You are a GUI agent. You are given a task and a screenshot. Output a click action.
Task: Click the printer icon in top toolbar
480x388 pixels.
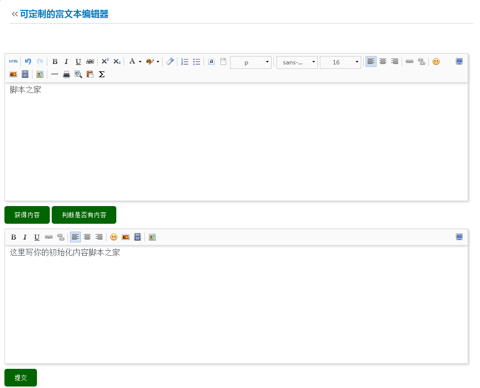(x=67, y=74)
